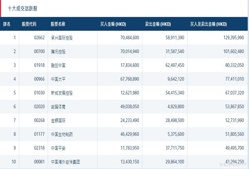Select stock code 01918
The width and height of the screenshot is (249, 169).
(x=39, y=65)
